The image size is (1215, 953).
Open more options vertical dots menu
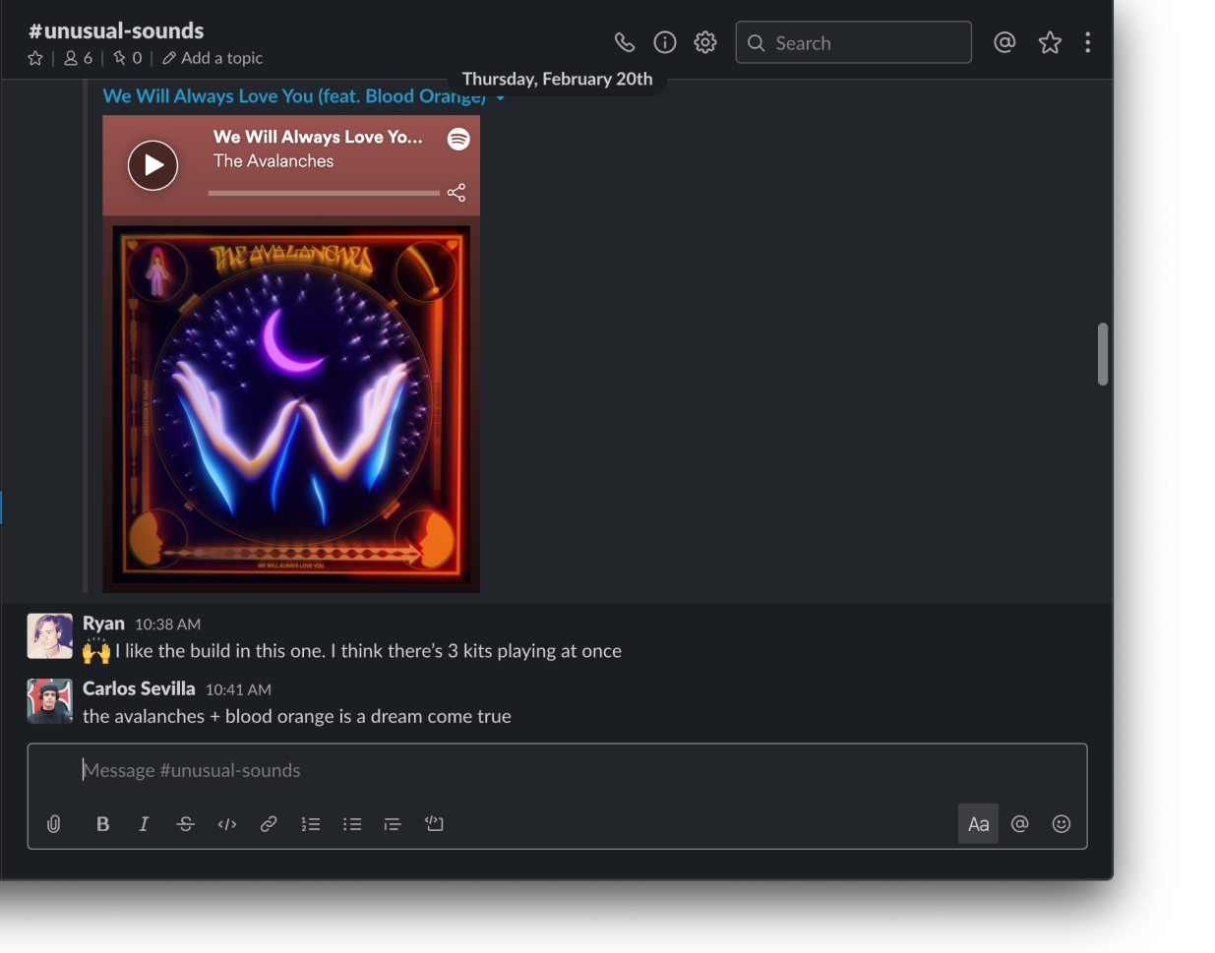point(1087,42)
